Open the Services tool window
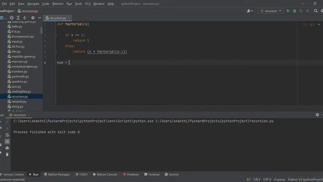The height and width of the screenshot is (182, 323). pyautogui.click(x=172, y=174)
